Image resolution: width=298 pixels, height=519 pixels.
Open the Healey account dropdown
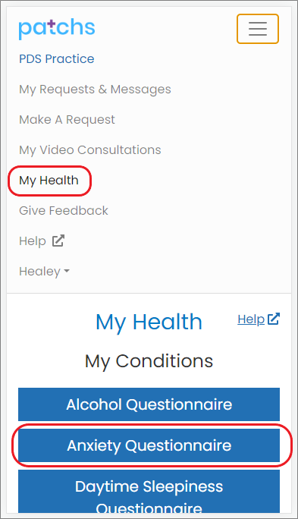pyautogui.click(x=44, y=272)
